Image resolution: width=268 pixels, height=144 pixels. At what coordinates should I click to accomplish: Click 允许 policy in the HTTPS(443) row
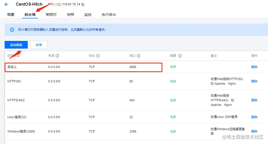point(173,100)
